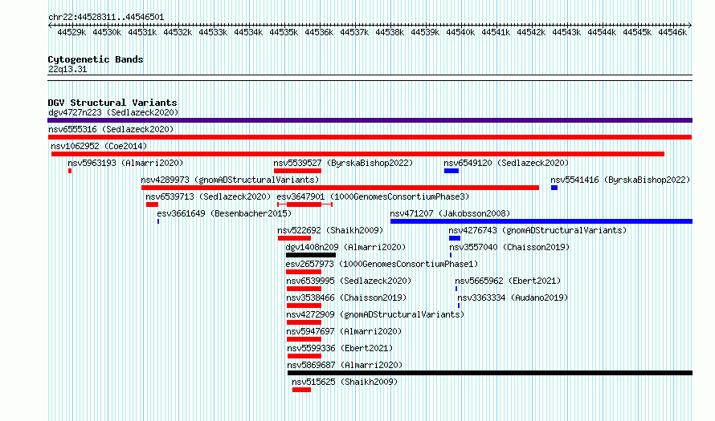Open nsv4276743 (gnomADStructuralVariants) label
Screen dimensions: 715x421
click(x=537, y=230)
